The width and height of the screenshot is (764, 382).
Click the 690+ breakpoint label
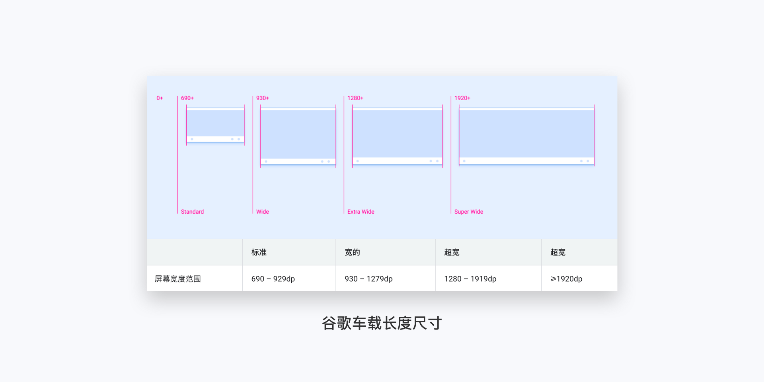[187, 98]
